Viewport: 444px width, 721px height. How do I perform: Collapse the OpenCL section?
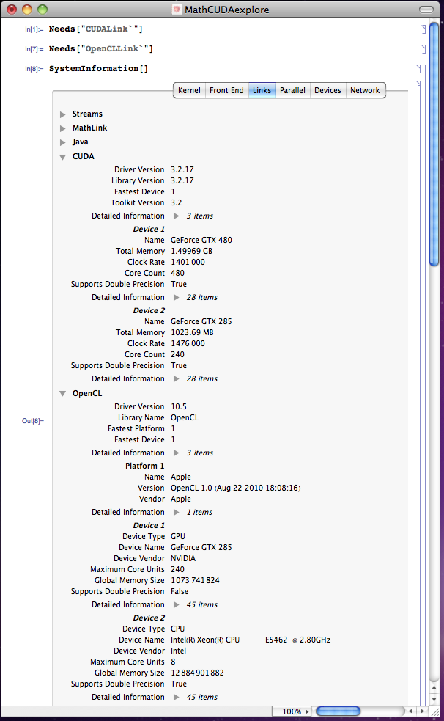pyautogui.click(x=63, y=394)
